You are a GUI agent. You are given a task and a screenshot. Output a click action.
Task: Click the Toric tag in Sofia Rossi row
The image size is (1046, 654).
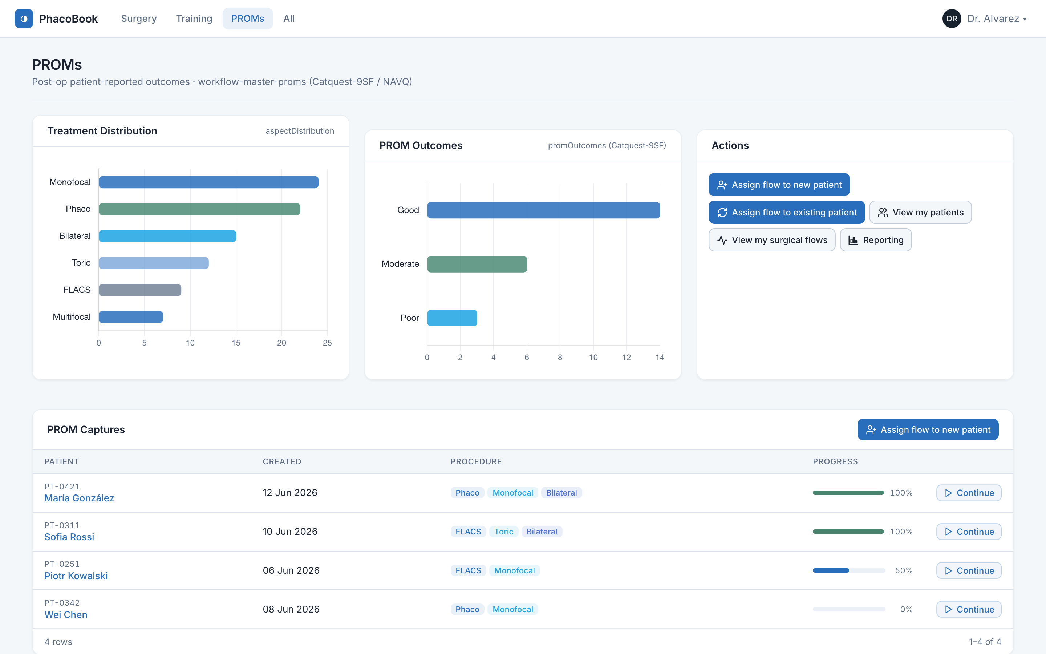pyautogui.click(x=503, y=532)
